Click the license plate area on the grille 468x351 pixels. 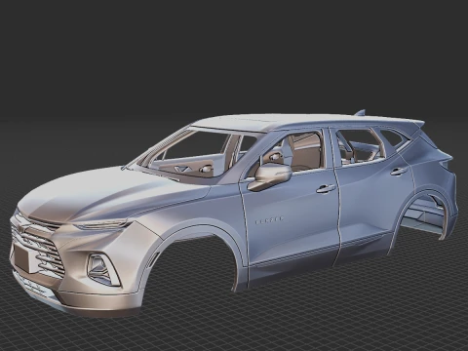coord(22,258)
